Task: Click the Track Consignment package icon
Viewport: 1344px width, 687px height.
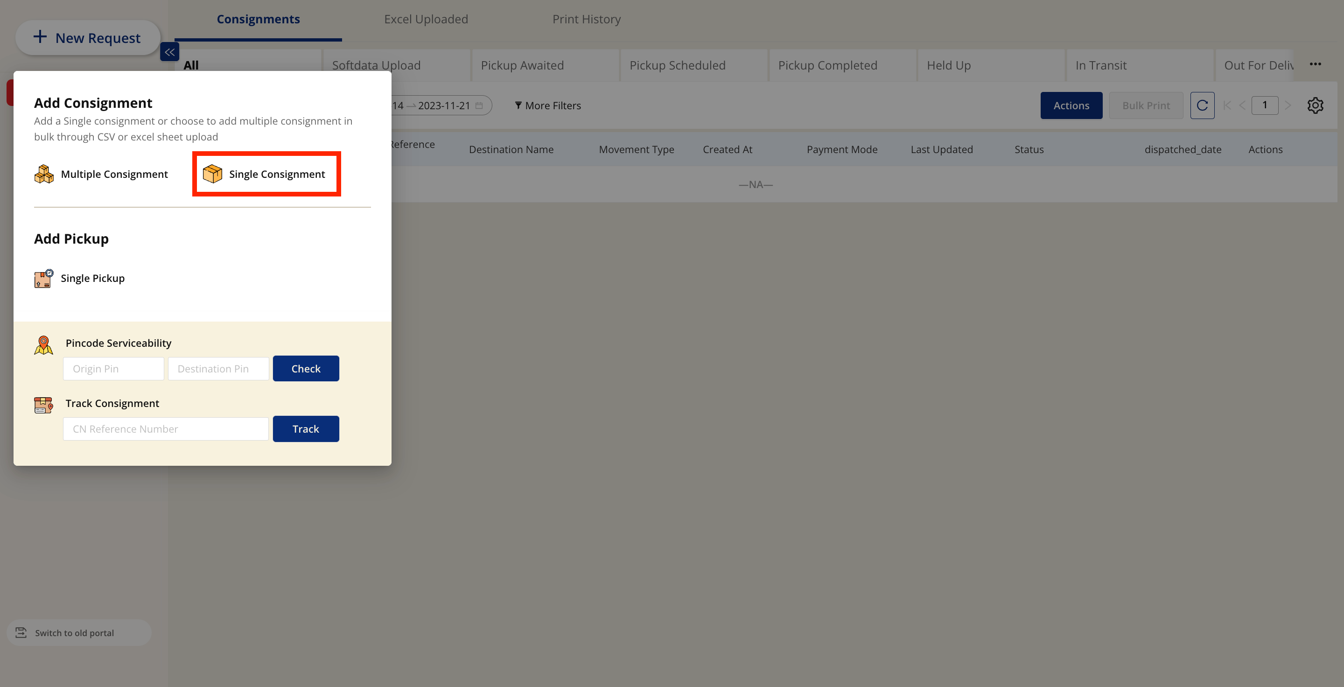Action: 44,405
